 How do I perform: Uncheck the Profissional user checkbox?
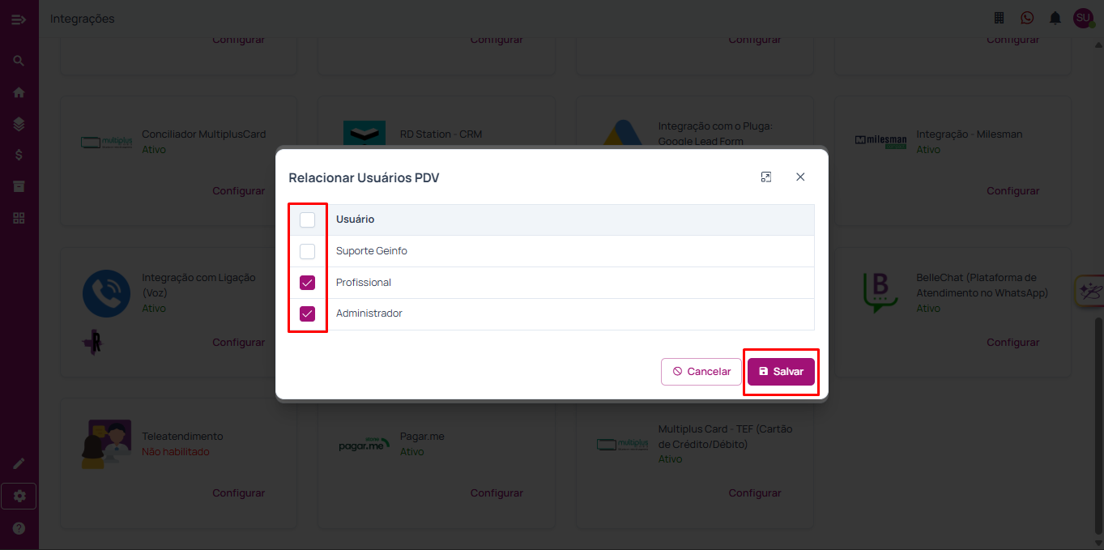[x=308, y=283]
